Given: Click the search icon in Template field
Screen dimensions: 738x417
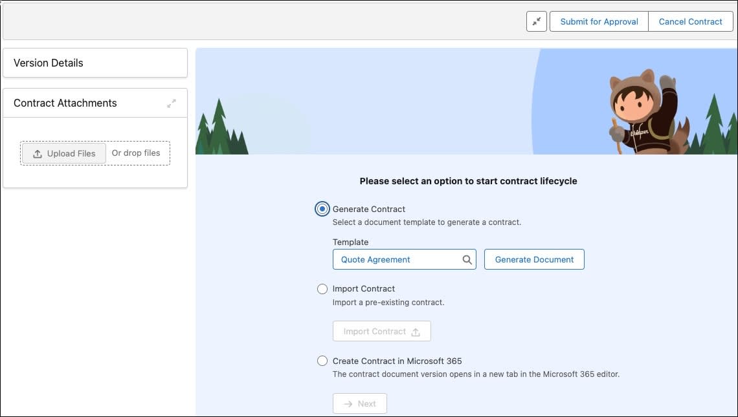Looking at the screenshot, I should click(x=467, y=259).
